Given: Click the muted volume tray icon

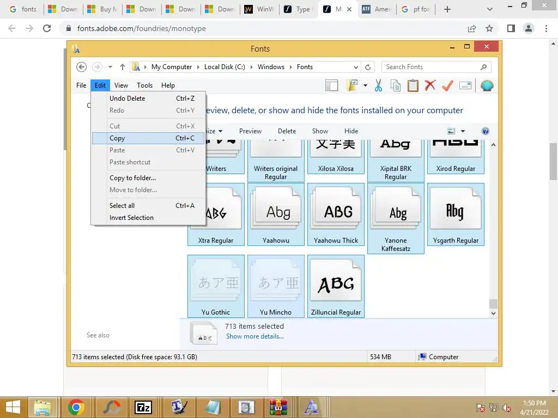Looking at the screenshot, I should point(506,408).
